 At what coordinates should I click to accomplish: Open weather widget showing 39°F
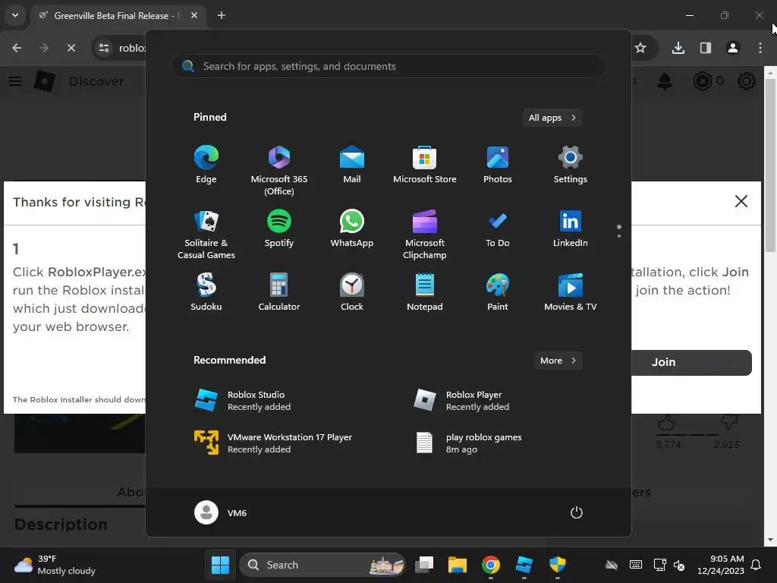click(x=55, y=565)
